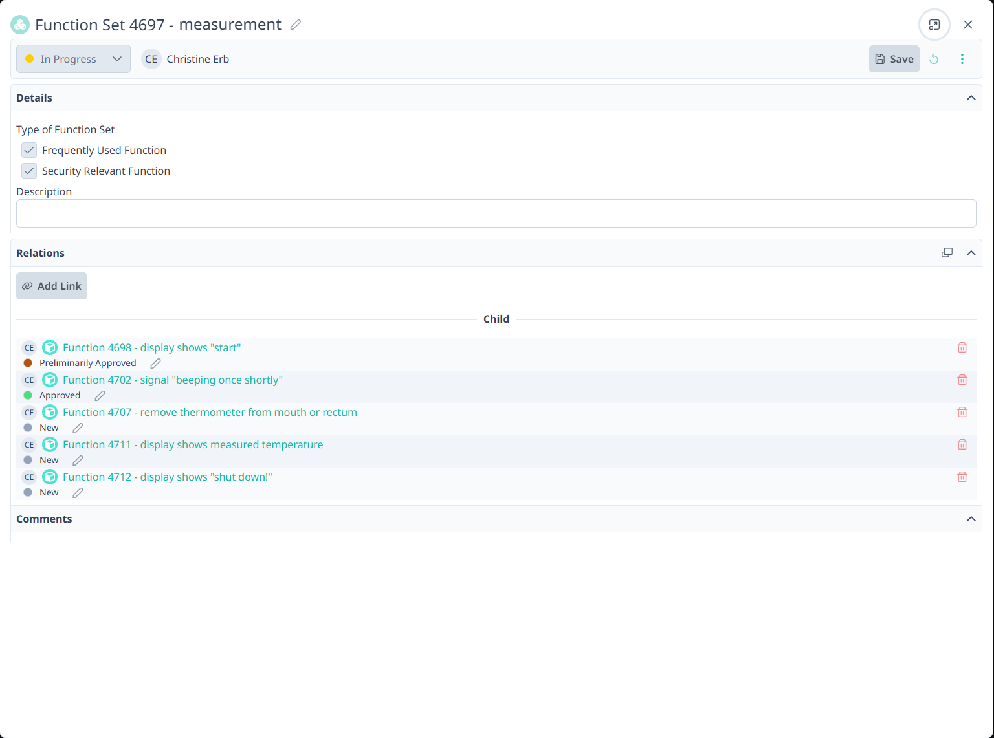Image resolution: width=994 pixels, height=738 pixels.
Task: Delete link to Function 4711
Action: tap(962, 444)
